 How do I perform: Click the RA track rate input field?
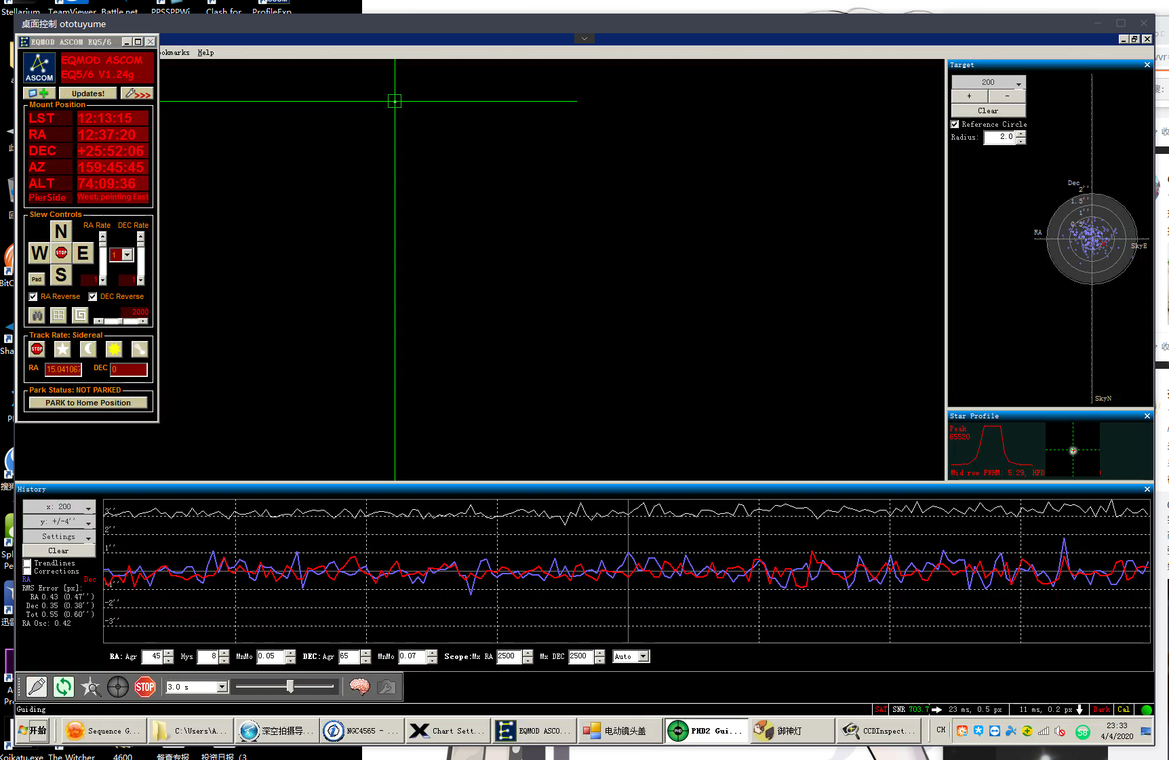(63, 369)
